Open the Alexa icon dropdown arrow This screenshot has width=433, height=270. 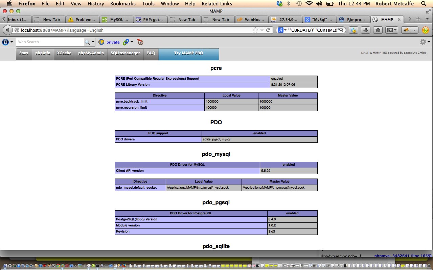pos(12,42)
